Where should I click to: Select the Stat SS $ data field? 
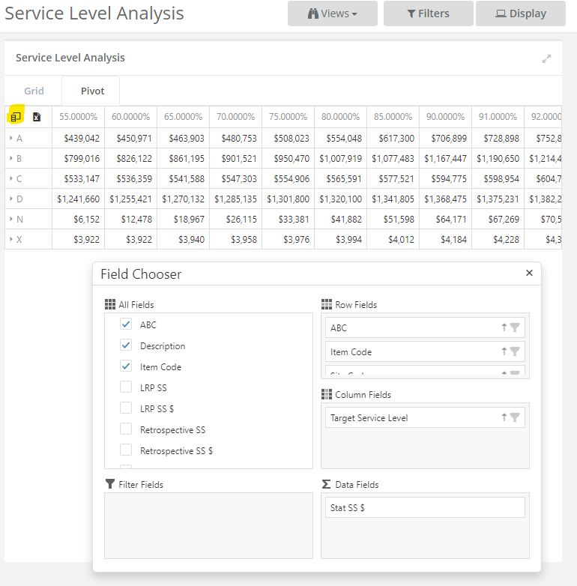coord(425,507)
